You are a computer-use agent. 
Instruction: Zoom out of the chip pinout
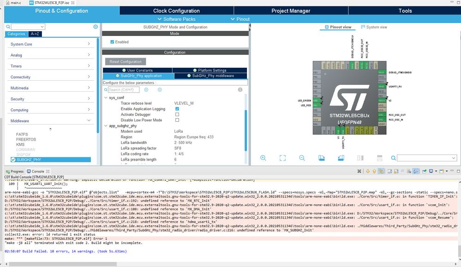click(x=302, y=158)
